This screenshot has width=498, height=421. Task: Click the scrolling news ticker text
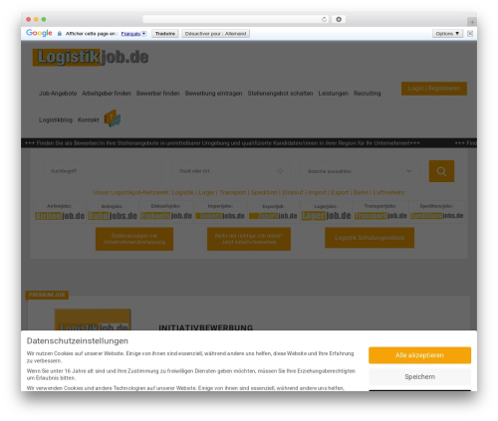pyautogui.click(x=222, y=143)
